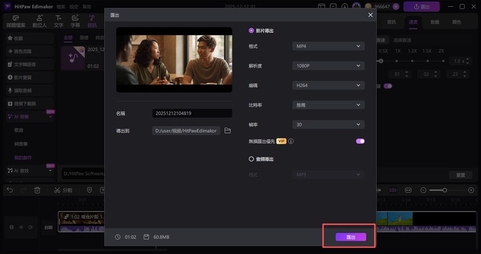
Task: Click the layout icon in title bar
Action: coord(321,6)
